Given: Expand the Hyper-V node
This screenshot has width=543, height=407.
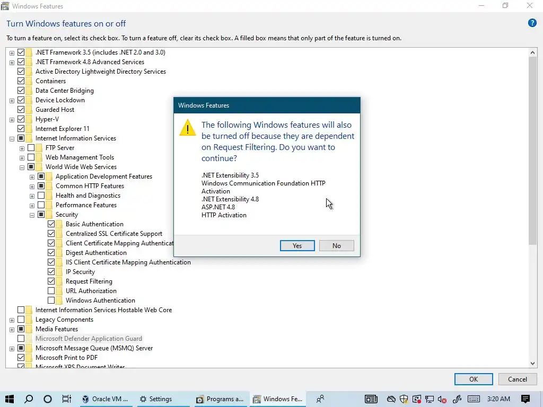Looking at the screenshot, I should tap(12, 120).
